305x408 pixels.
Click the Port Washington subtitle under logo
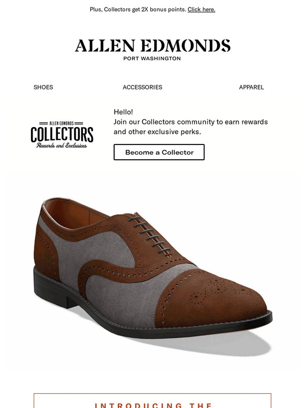tap(152, 59)
